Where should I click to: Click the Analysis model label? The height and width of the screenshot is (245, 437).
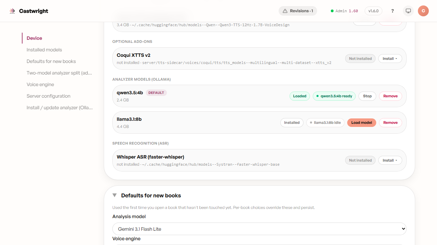129,216
